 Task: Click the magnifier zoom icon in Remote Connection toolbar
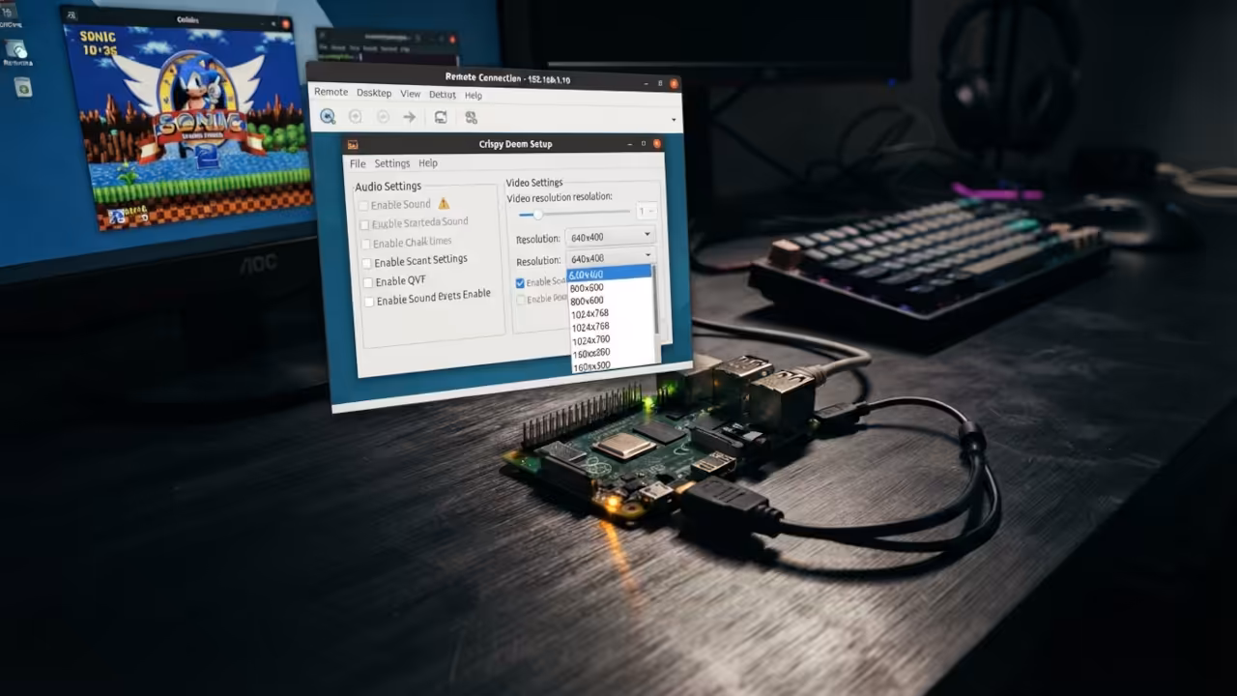point(328,116)
